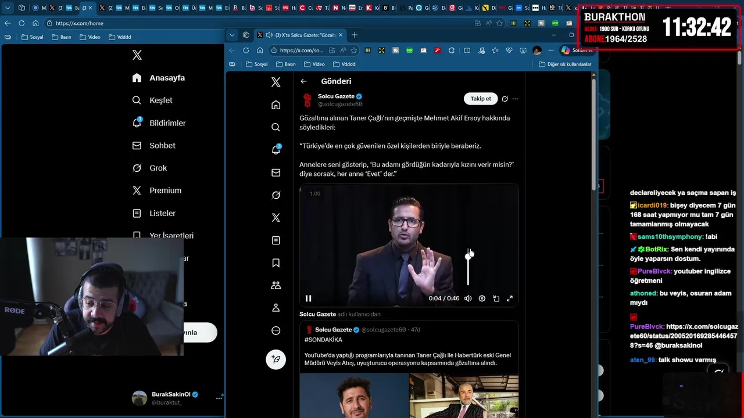This screenshot has height=418, width=744.
Task: Go to home page in the front browser toolbar
Action: [260, 51]
